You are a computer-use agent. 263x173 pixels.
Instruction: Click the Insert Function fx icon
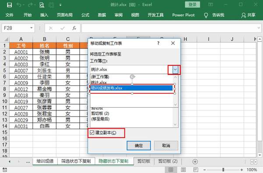coord(75,28)
